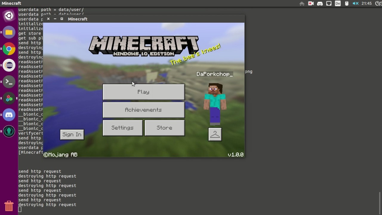Click the screen recorder tray icon
The width and height of the screenshot is (382, 215).
[x=311, y=4]
